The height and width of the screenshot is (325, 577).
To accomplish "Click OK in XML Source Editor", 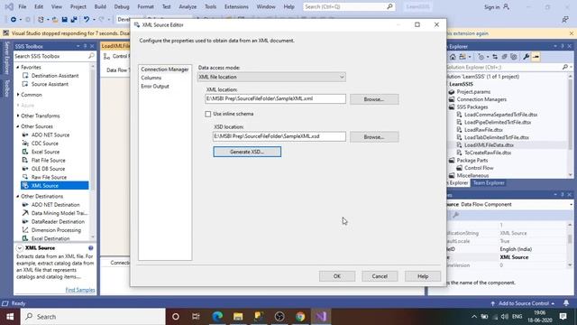I will [337, 276].
